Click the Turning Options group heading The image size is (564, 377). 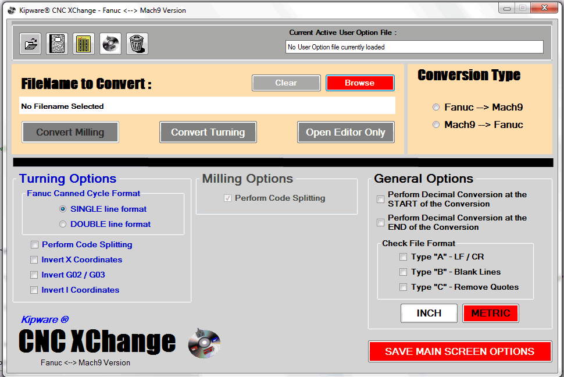67,179
